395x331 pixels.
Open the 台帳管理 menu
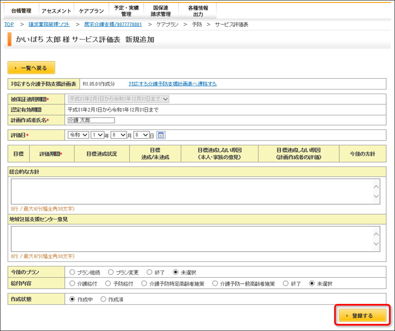(x=22, y=11)
